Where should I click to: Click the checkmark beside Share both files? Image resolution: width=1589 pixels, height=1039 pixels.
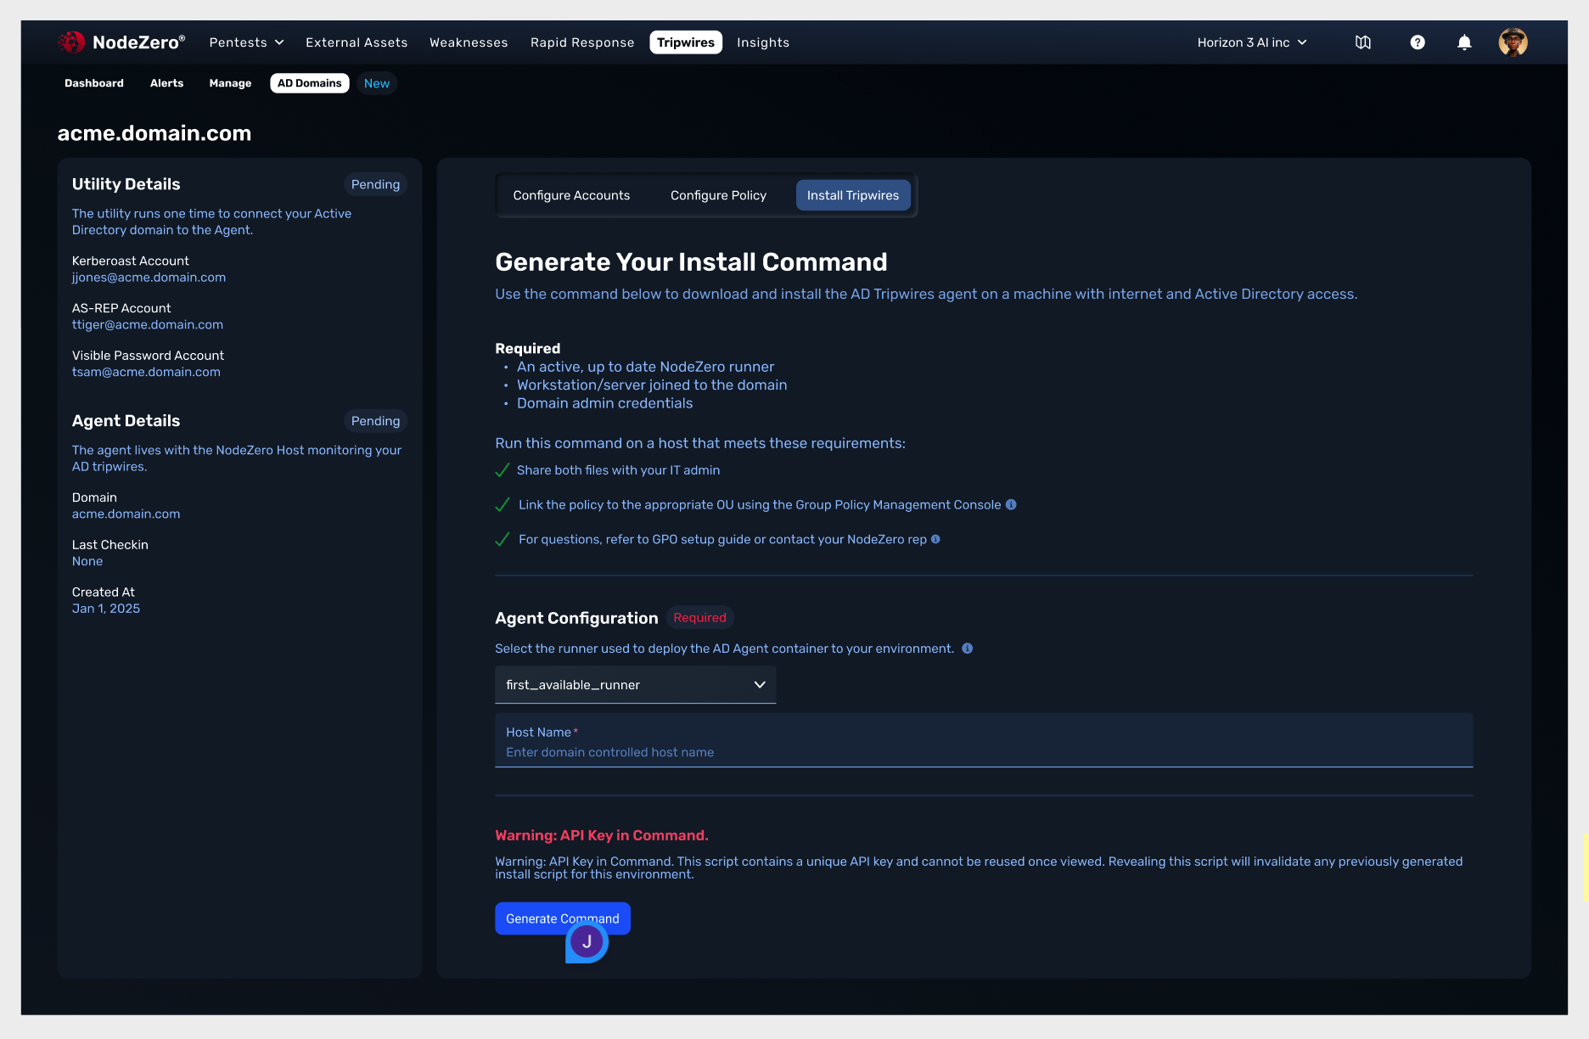[503, 470]
